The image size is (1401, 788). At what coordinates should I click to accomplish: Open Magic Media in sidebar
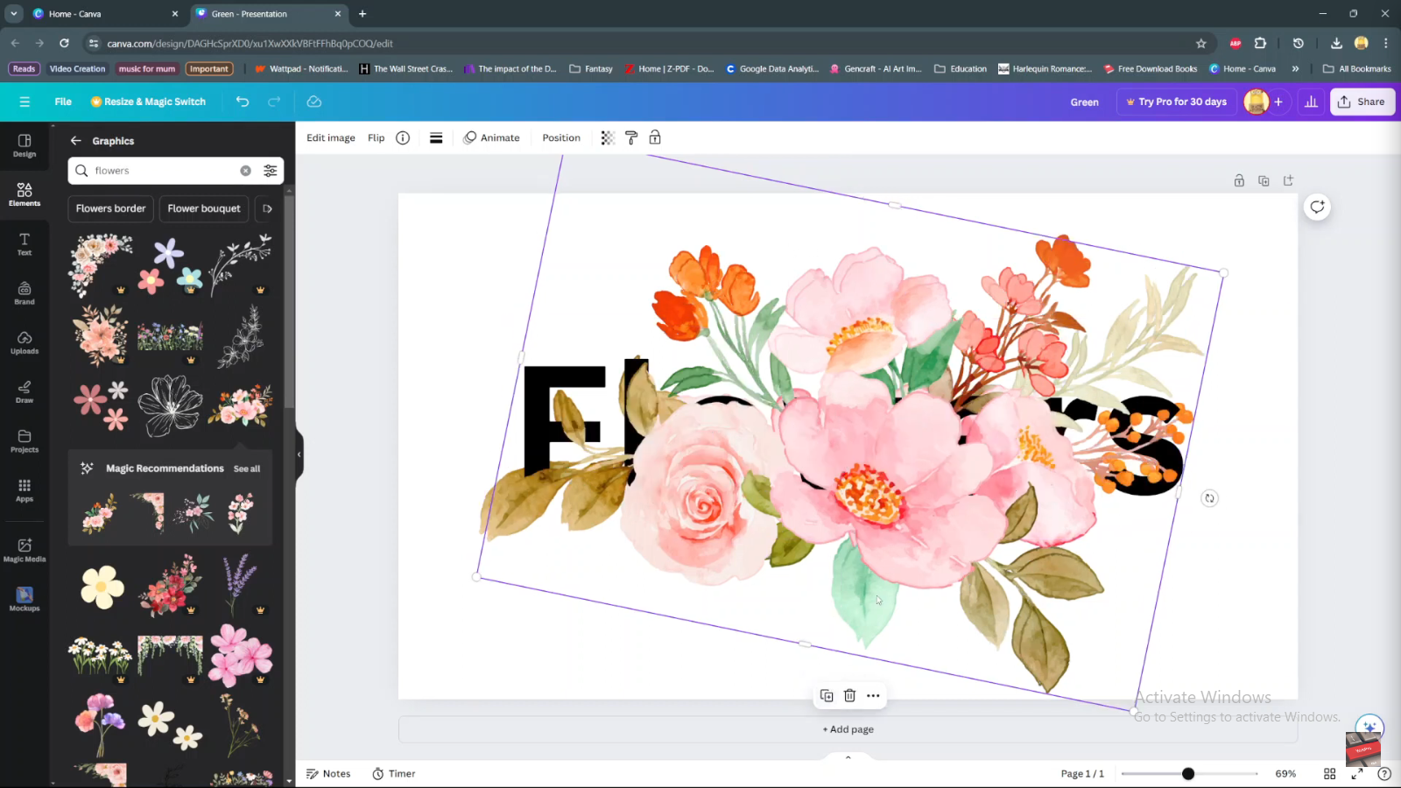[25, 550]
